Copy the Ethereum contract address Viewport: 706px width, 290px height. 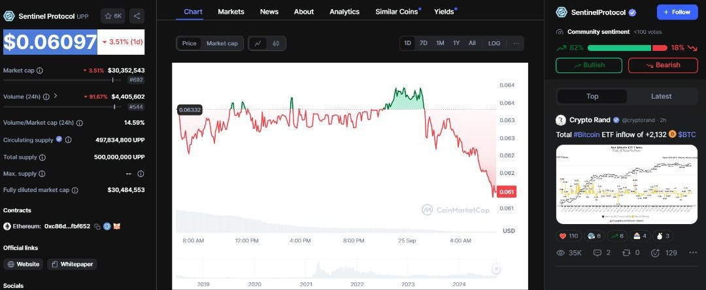coord(97,226)
